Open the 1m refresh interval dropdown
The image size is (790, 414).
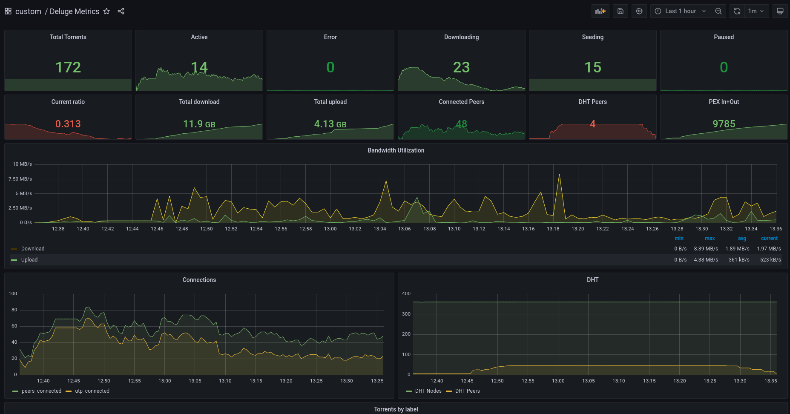tap(756, 11)
